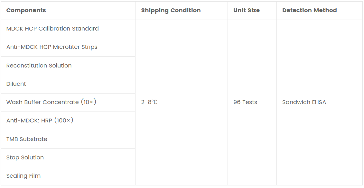Click the (100×) text after Anti-MDCK: HRP

[64, 121]
